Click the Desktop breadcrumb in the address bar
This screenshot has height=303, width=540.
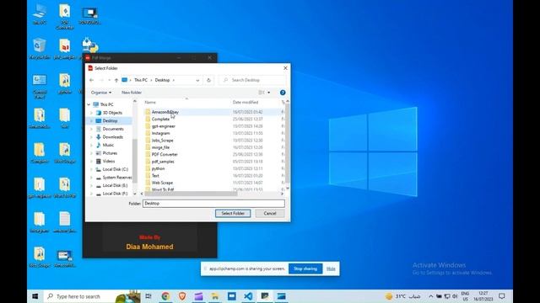pos(162,80)
